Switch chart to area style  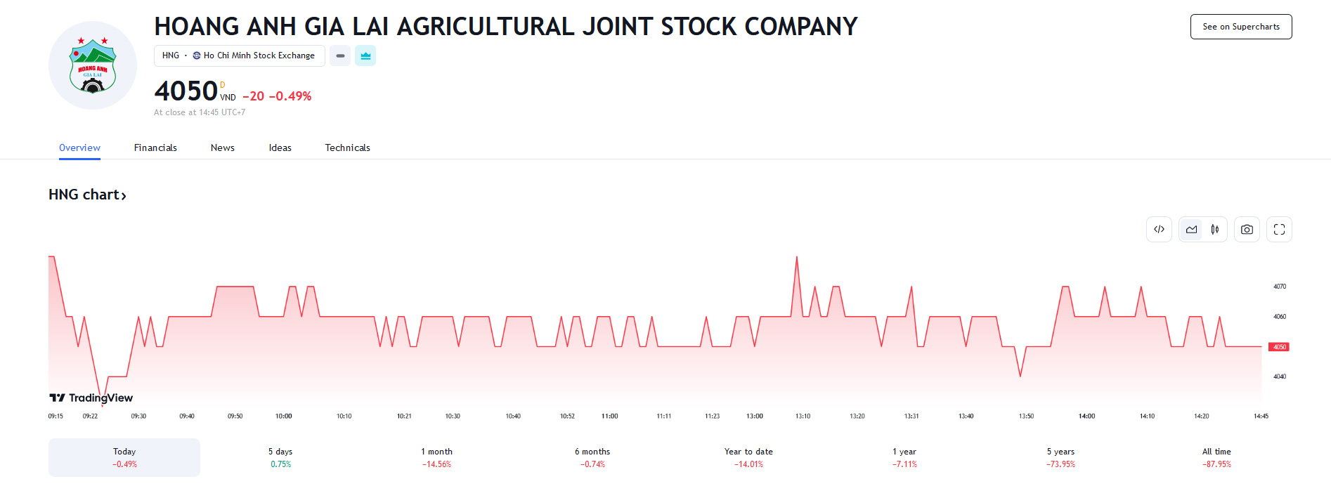pyautogui.click(x=1191, y=230)
